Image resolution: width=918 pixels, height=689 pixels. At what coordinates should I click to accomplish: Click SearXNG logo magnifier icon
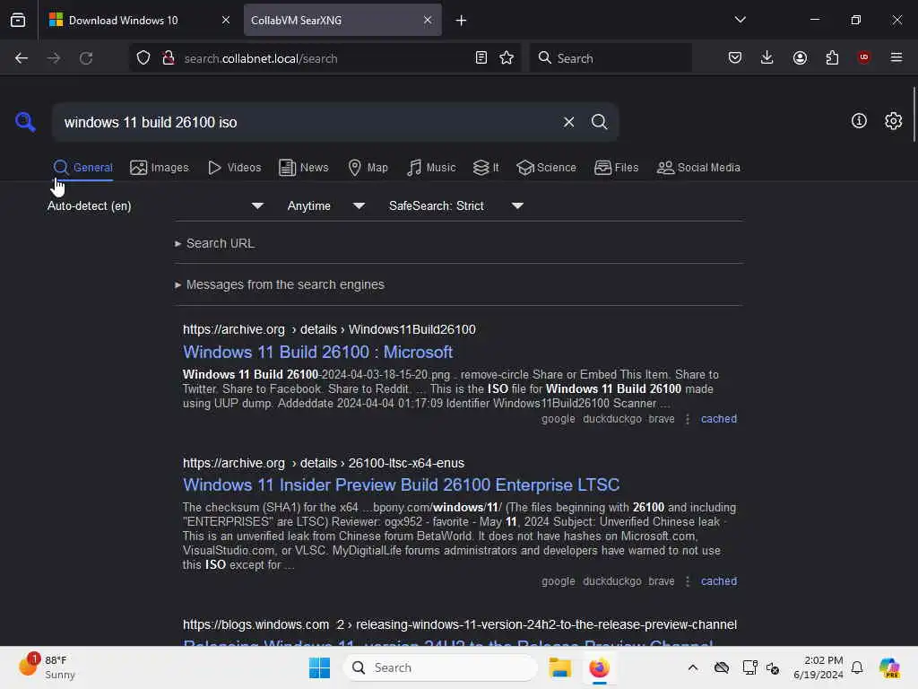pos(25,122)
